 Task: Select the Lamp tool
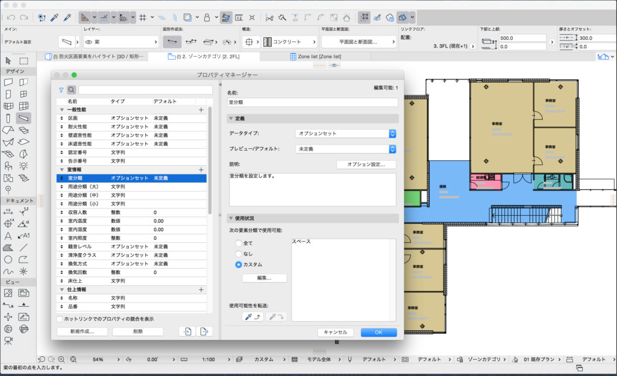23,166
